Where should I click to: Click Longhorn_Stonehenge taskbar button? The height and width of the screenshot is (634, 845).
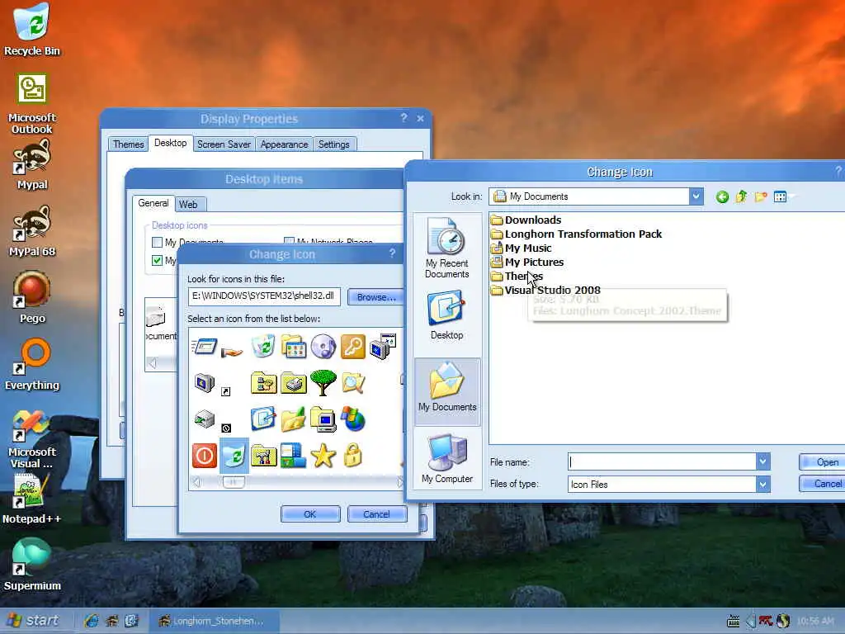point(213,621)
